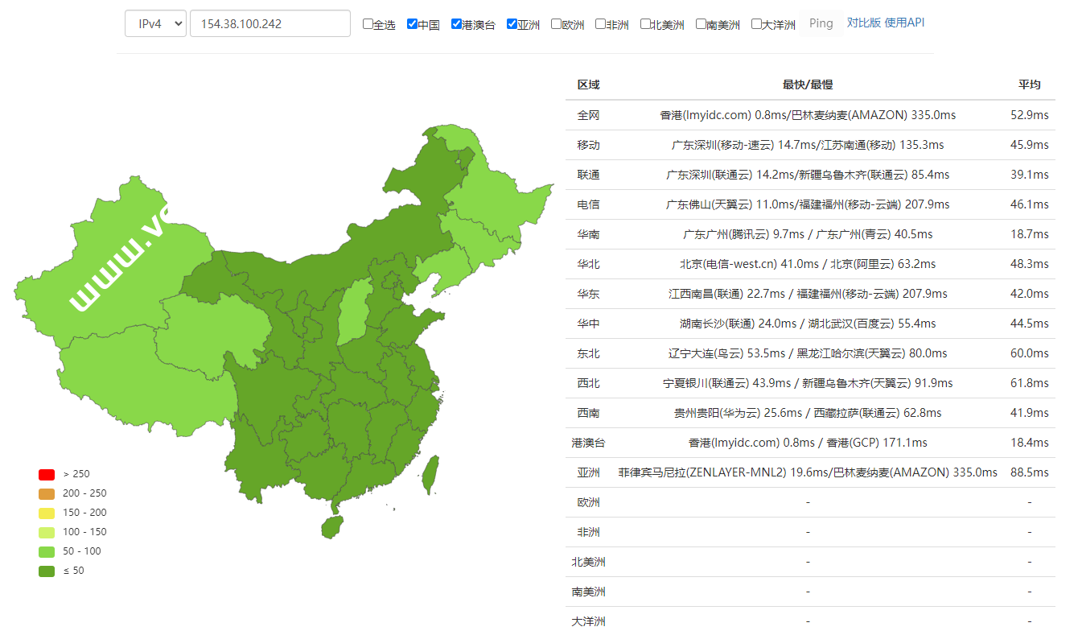Click the yellow 150 - 200 legend swatch
Screen dimensions: 1078x631
point(47,513)
